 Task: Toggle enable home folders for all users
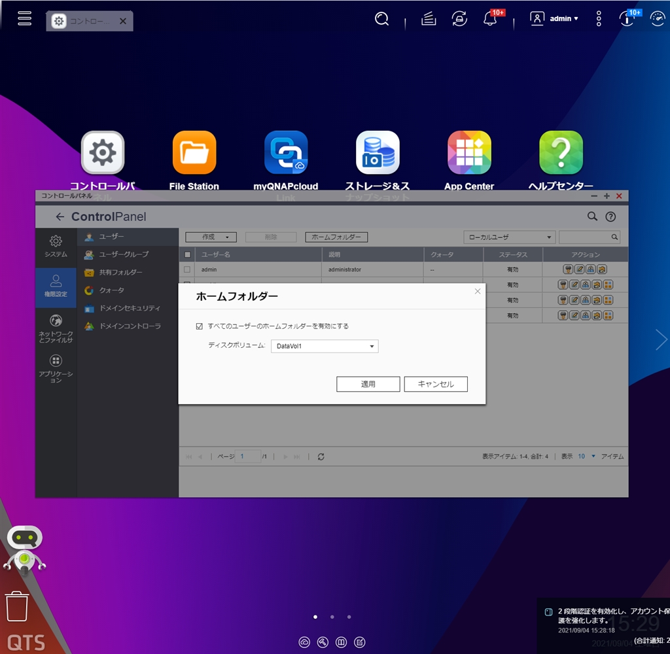[x=200, y=326]
